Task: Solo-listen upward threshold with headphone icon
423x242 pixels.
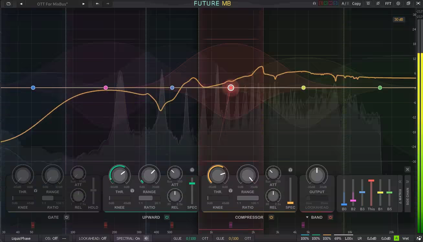Action: coord(132,191)
